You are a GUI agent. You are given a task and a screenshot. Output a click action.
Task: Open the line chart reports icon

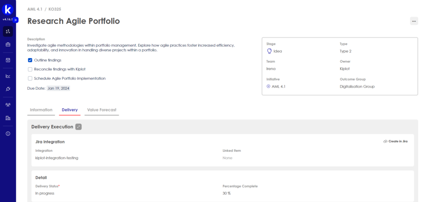coord(8,76)
